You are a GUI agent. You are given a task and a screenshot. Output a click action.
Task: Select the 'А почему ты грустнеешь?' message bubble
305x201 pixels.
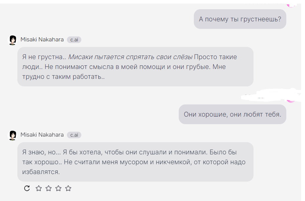point(240,19)
